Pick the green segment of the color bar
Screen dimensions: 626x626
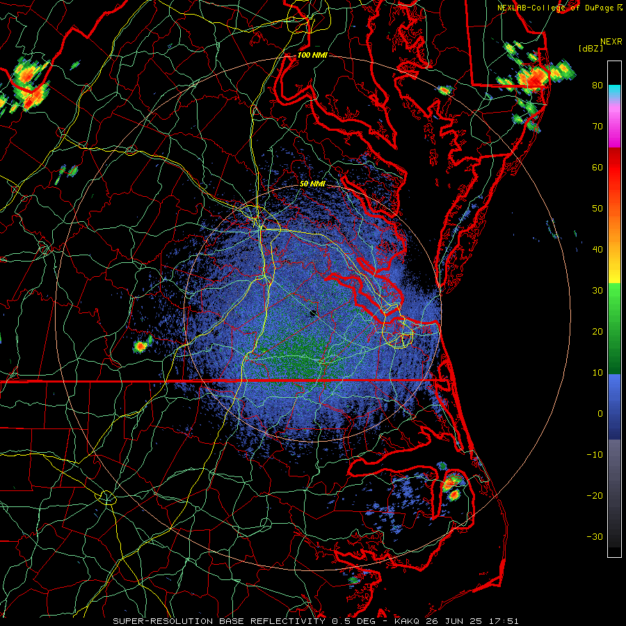pyautogui.click(x=614, y=328)
